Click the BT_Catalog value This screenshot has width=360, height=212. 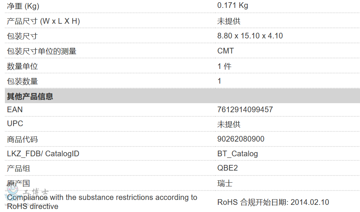coord(237,154)
